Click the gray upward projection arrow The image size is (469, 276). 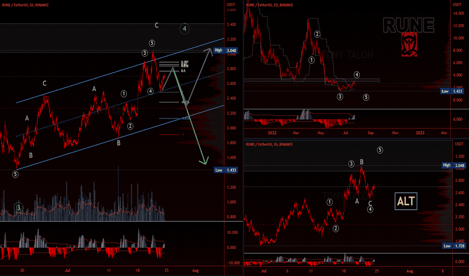tap(199, 76)
